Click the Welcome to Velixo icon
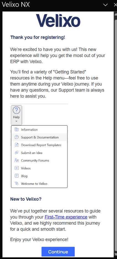117x259 pixels. 17,184
